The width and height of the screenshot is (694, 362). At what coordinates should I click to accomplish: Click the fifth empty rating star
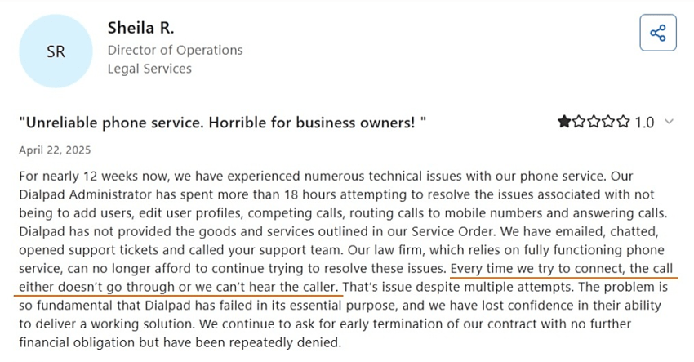point(624,123)
